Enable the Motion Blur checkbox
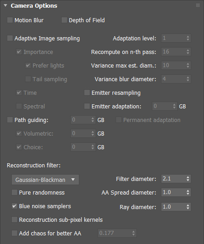The width and height of the screenshot is (204, 244). tap(10, 20)
